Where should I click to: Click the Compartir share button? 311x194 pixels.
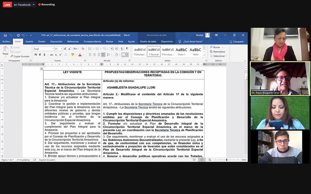click(236, 42)
